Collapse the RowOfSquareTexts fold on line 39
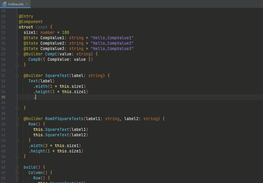 click(17, 119)
